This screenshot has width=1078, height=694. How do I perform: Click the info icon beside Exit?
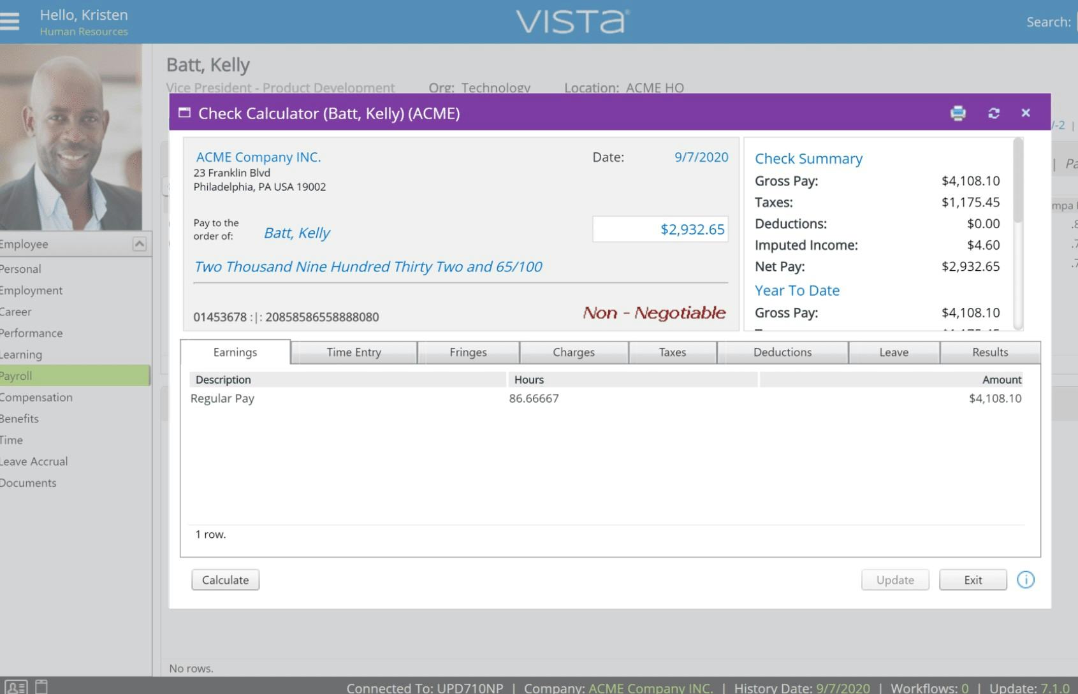(1025, 580)
